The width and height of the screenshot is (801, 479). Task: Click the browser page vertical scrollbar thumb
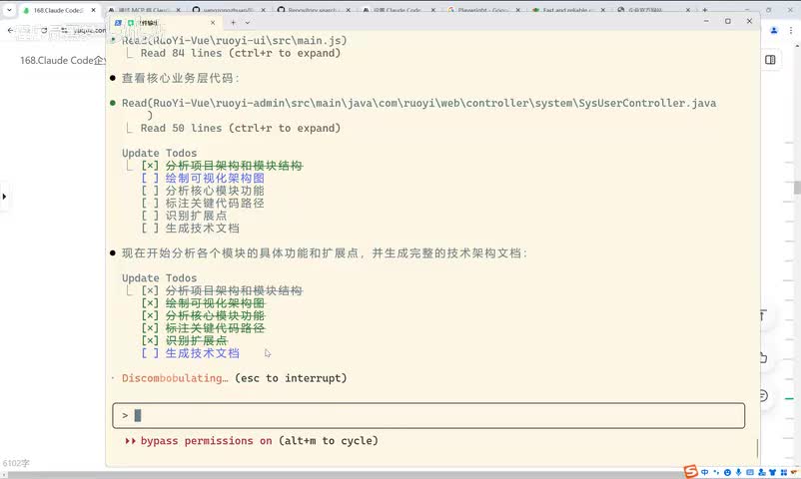(x=797, y=188)
